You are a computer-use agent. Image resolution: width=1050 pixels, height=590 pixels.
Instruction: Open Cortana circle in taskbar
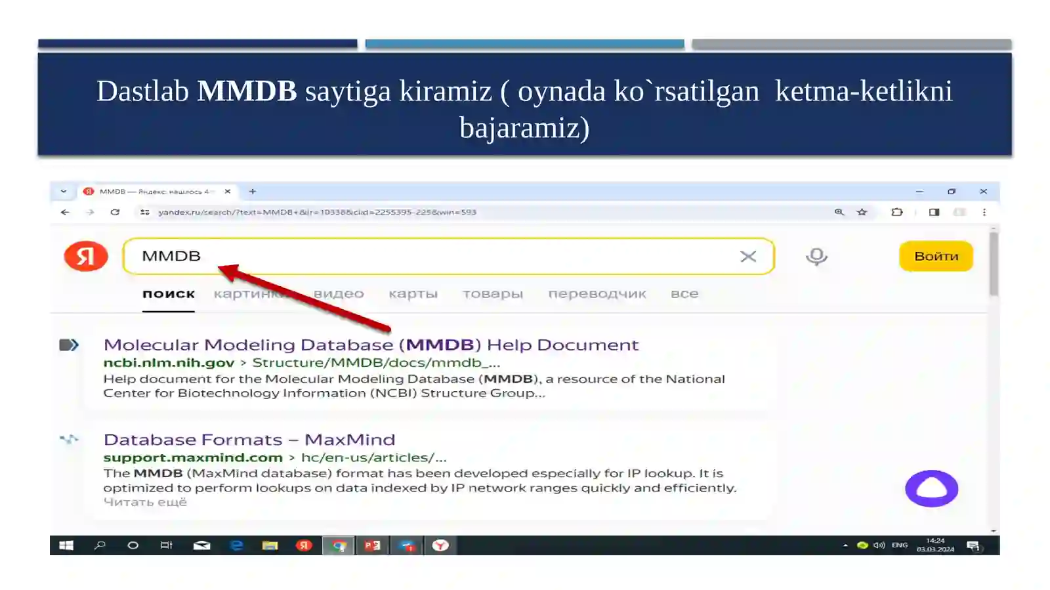click(133, 545)
